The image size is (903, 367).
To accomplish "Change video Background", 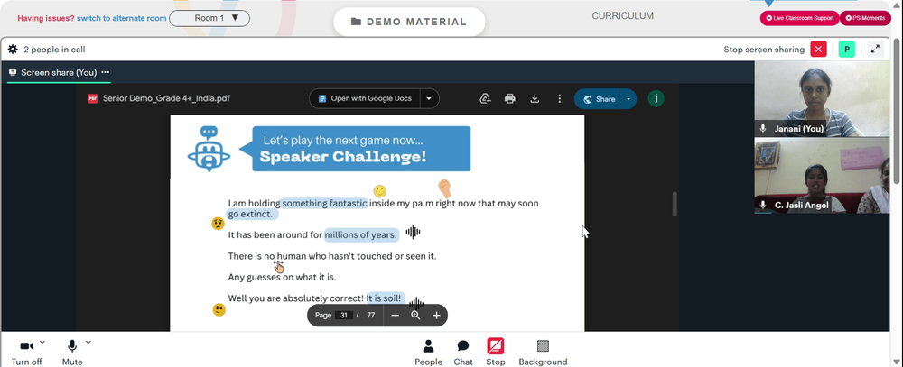I will tap(543, 352).
